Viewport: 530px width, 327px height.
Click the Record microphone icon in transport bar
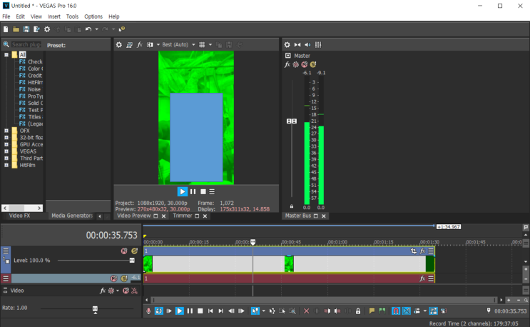(149, 311)
